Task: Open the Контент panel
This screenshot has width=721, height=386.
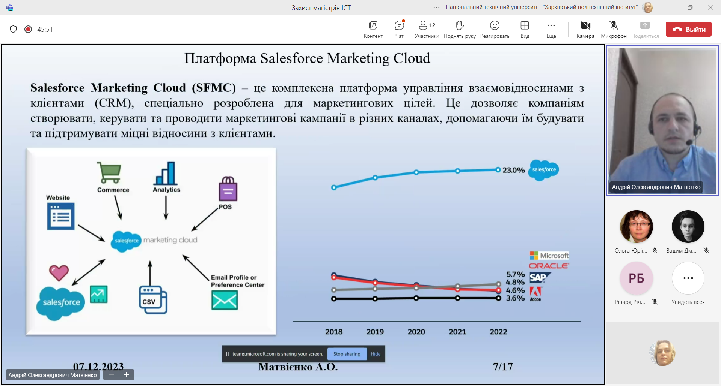Action: pyautogui.click(x=373, y=29)
